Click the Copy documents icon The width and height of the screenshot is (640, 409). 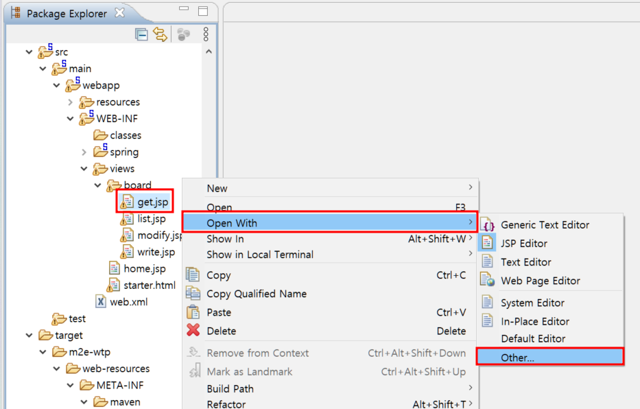click(193, 274)
